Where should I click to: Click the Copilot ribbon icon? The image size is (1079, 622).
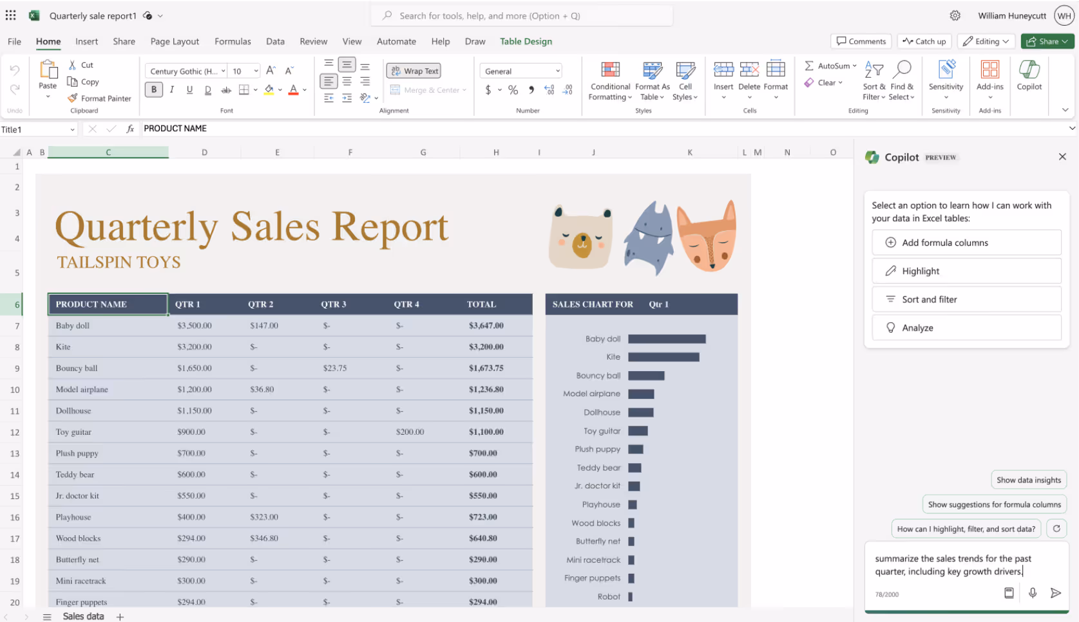click(1029, 69)
